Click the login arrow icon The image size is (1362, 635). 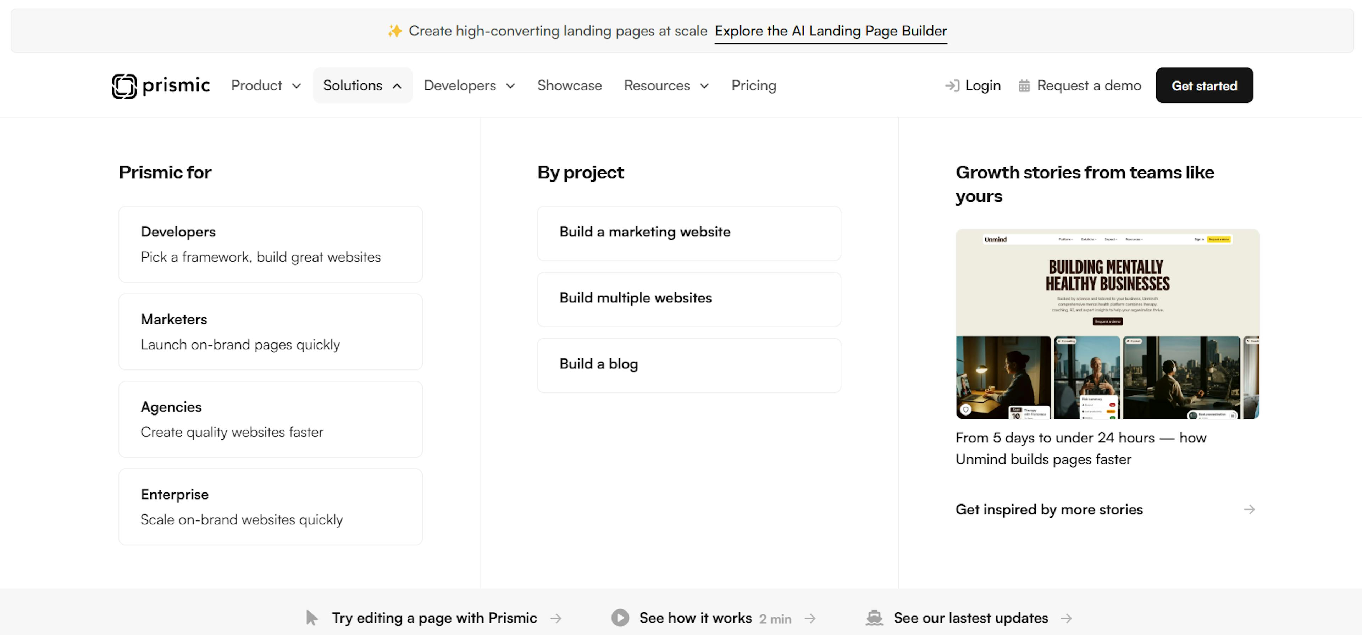952,86
